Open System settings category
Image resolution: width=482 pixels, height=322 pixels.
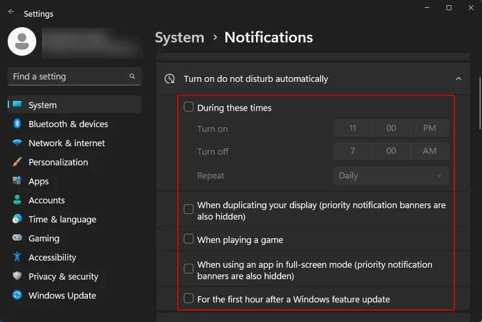[x=74, y=105]
